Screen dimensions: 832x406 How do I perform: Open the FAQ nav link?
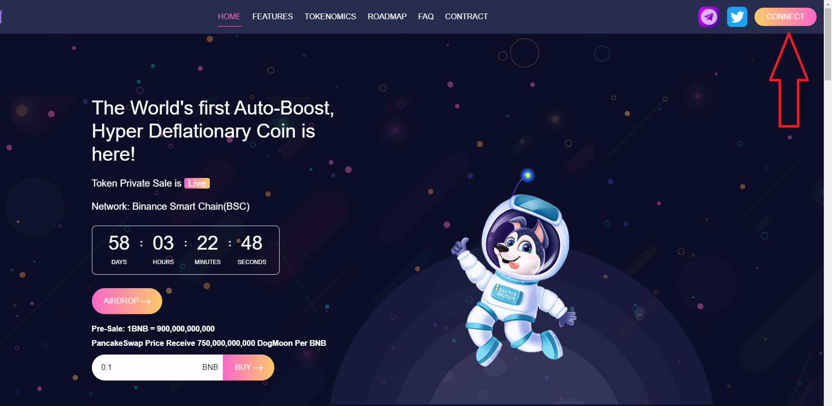coord(426,16)
